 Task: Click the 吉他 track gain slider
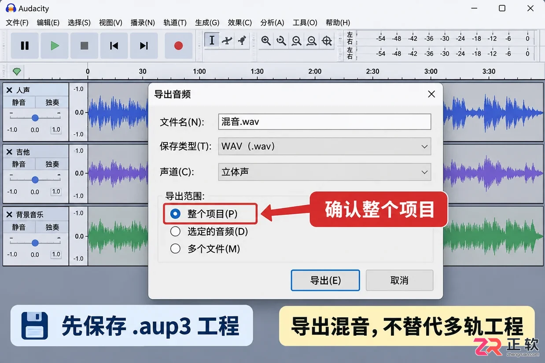[35, 180]
